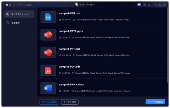Open the hamburger menu icon
Screen dimensions: 170x108
[x=149, y=5]
